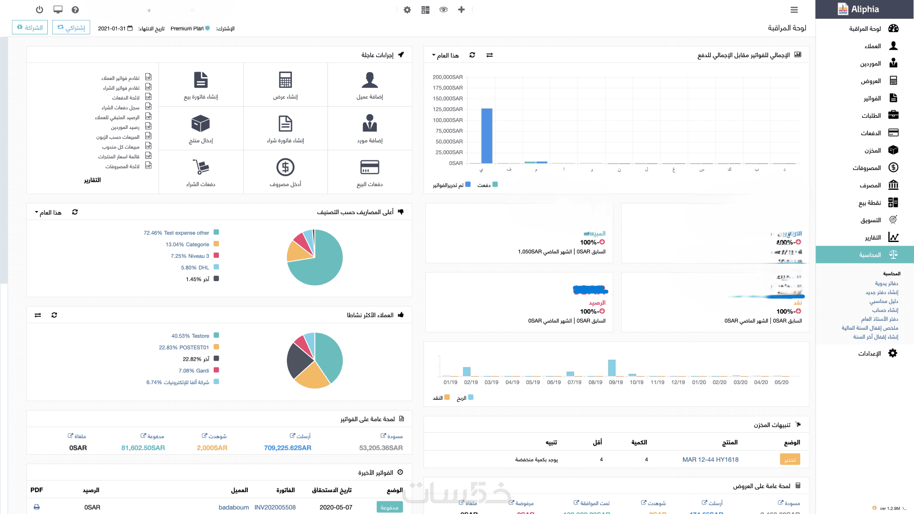Toggle the POSTEST01 legend entry
Viewport: 914px width, 514px height.
[x=189, y=347]
